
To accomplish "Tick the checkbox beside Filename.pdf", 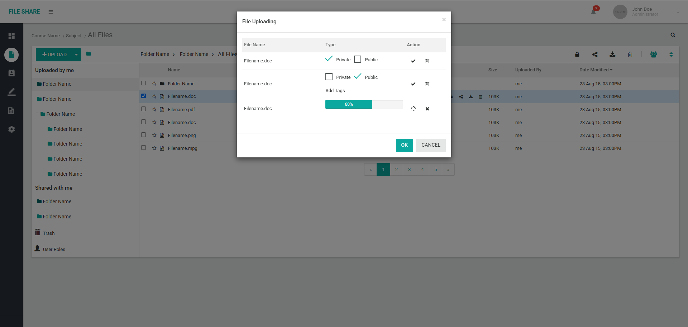I will tap(144, 109).
